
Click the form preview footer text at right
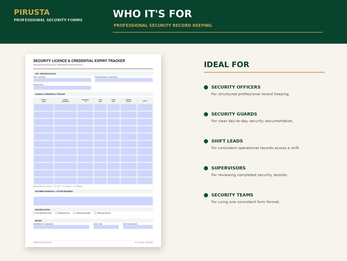click(144, 242)
